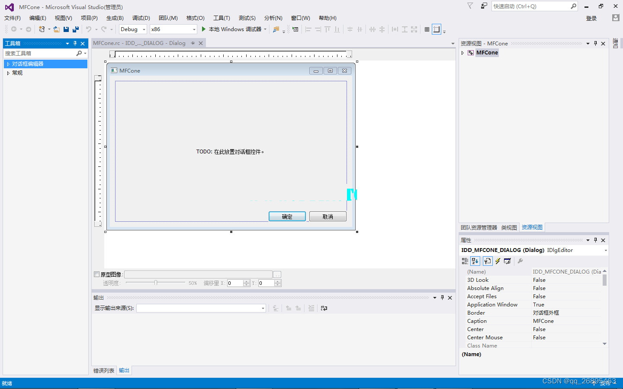The image size is (623, 389).
Task: Switch to the 类视图 tab
Action: coord(509,227)
